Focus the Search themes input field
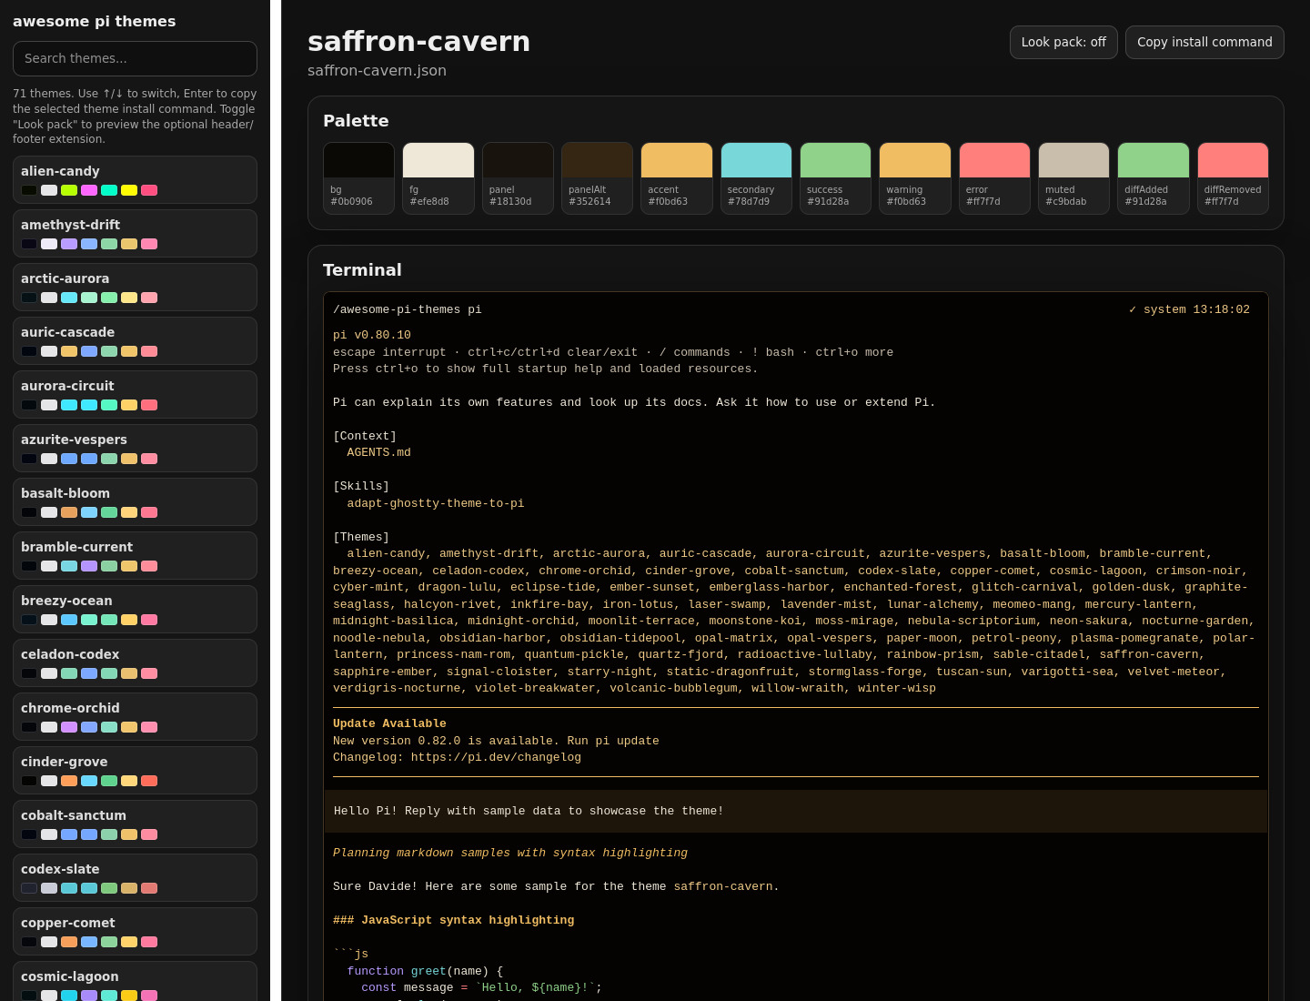The width and height of the screenshot is (1310, 1001). [x=135, y=58]
